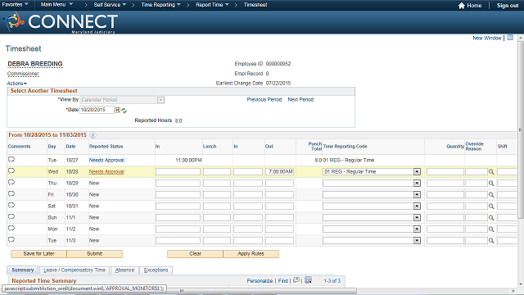Image resolution: width=524 pixels, height=295 pixels.
Task: Open comments for Thu 10/29 row
Action: (11, 182)
